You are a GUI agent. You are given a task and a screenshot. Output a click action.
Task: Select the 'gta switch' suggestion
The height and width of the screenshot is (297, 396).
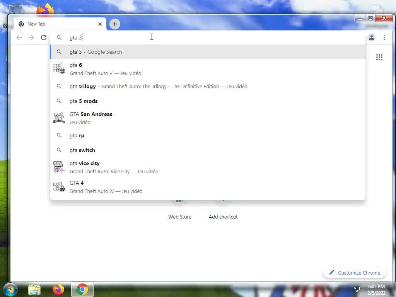[208, 150]
